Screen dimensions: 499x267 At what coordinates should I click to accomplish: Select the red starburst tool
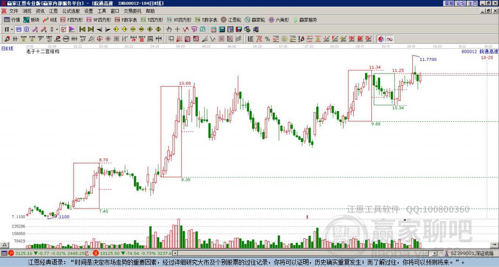108,39
